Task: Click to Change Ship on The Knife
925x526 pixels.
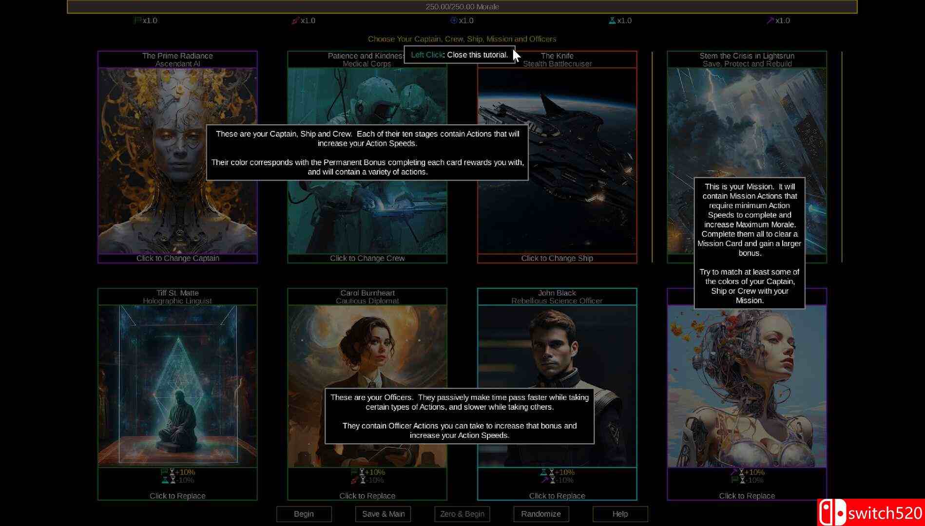Action: pos(557,258)
